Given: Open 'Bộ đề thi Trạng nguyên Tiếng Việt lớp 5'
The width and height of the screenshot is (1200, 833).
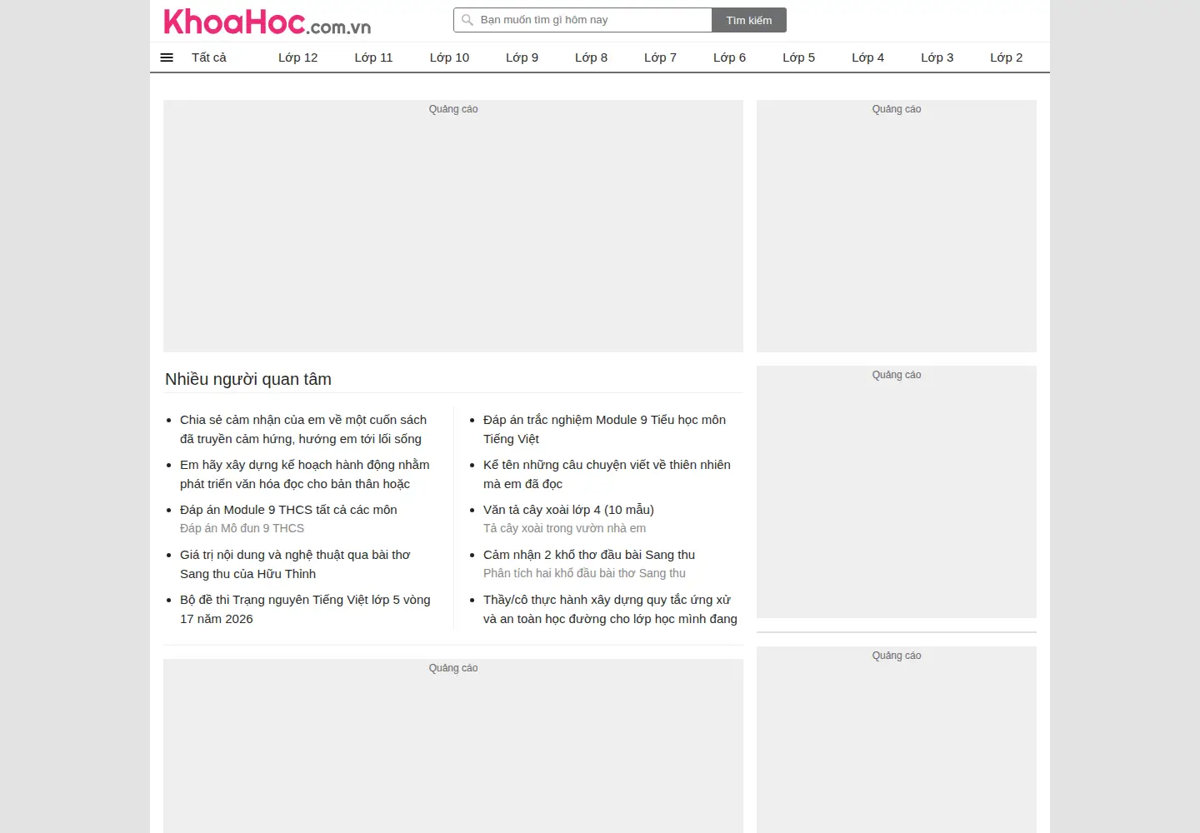Looking at the screenshot, I should click(305, 609).
